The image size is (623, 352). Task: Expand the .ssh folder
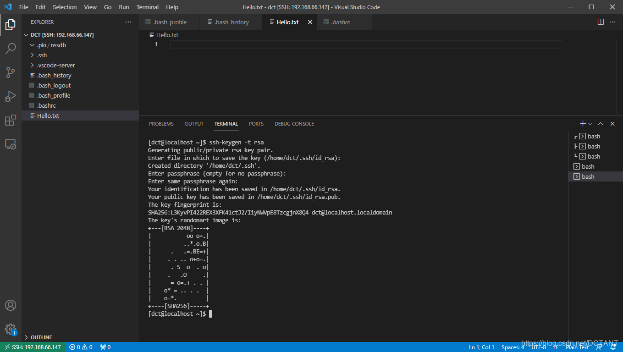pos(80,55)
